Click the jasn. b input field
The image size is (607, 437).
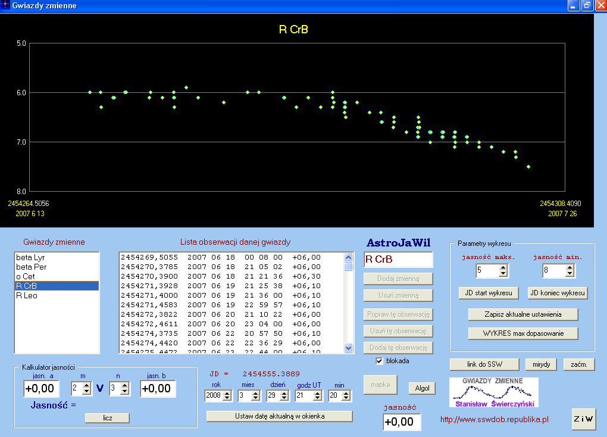(x=158, y=389)
